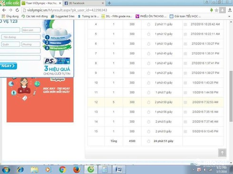Screen dimensions: 233x174
Task: Open the network signal tray icon
Action: tap(210, 170)
